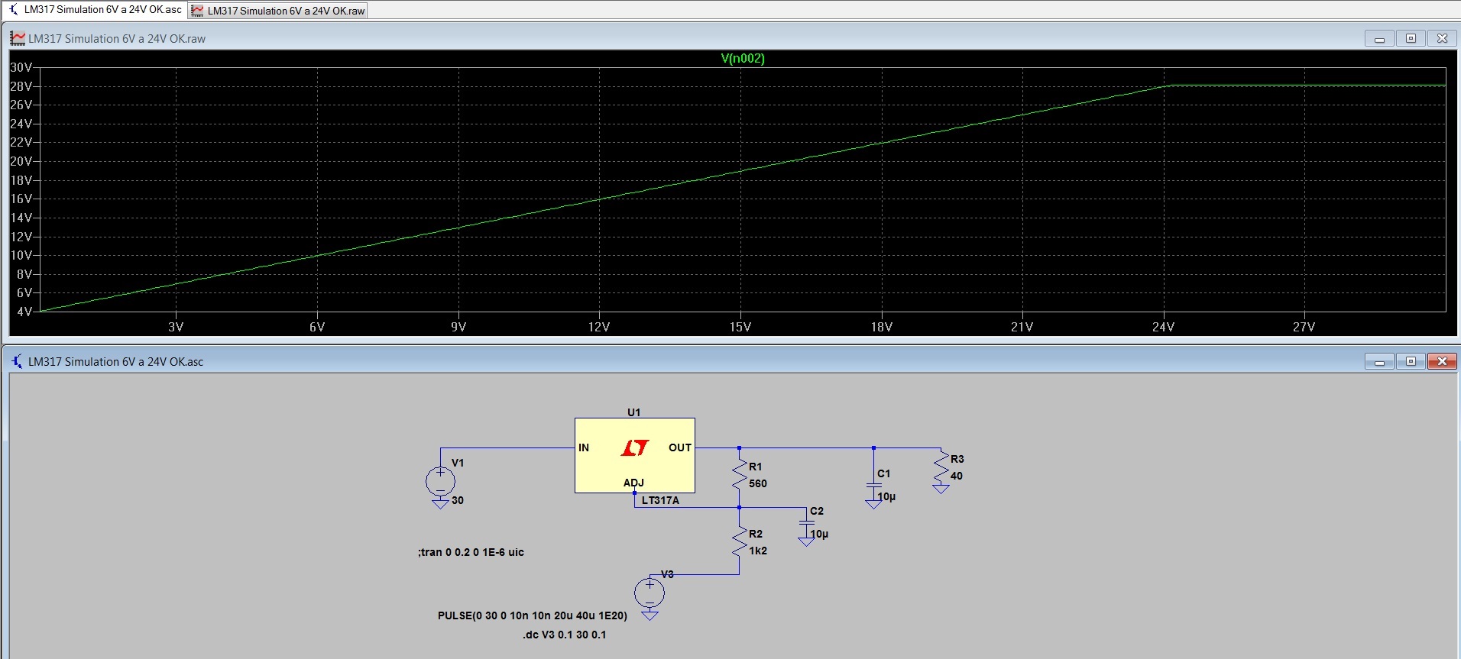Viewport: 1461px width, 659px height.
Task: Select the C2 capacitor symbol
Action: [x=806, y=522]
